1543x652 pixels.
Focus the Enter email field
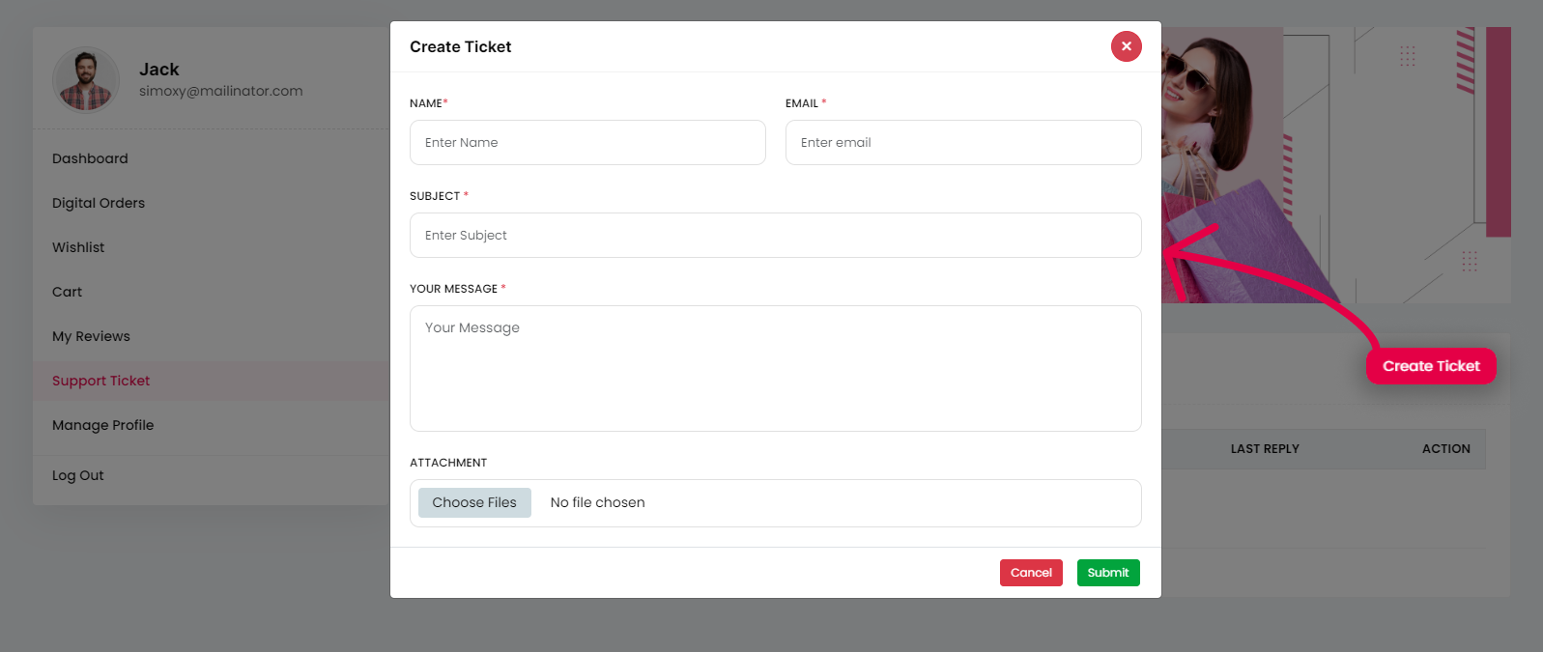click(962, 143)
